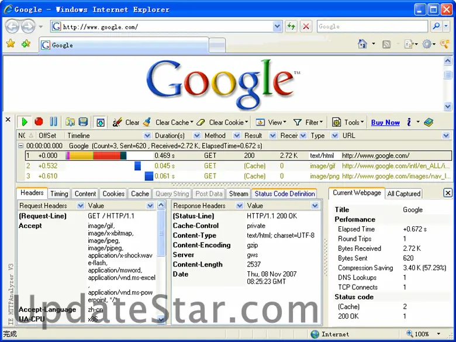Click the browser Back button

[x=12, y=26]
